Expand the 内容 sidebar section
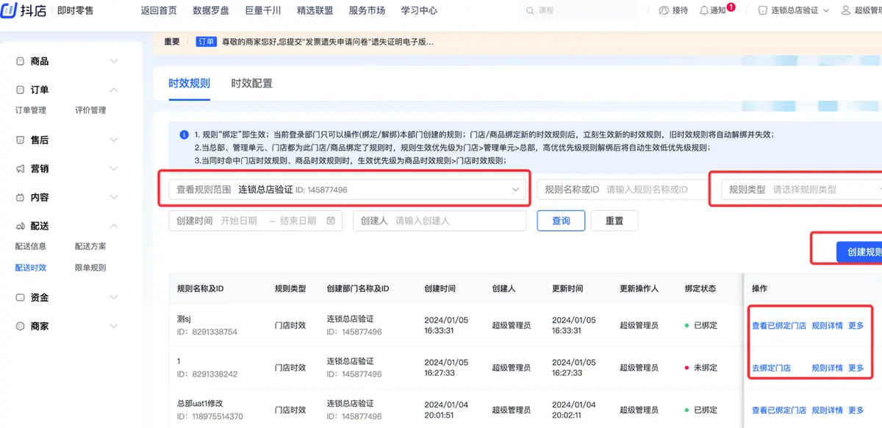Screen dimensions: 882x428 (x=114, y=197)
